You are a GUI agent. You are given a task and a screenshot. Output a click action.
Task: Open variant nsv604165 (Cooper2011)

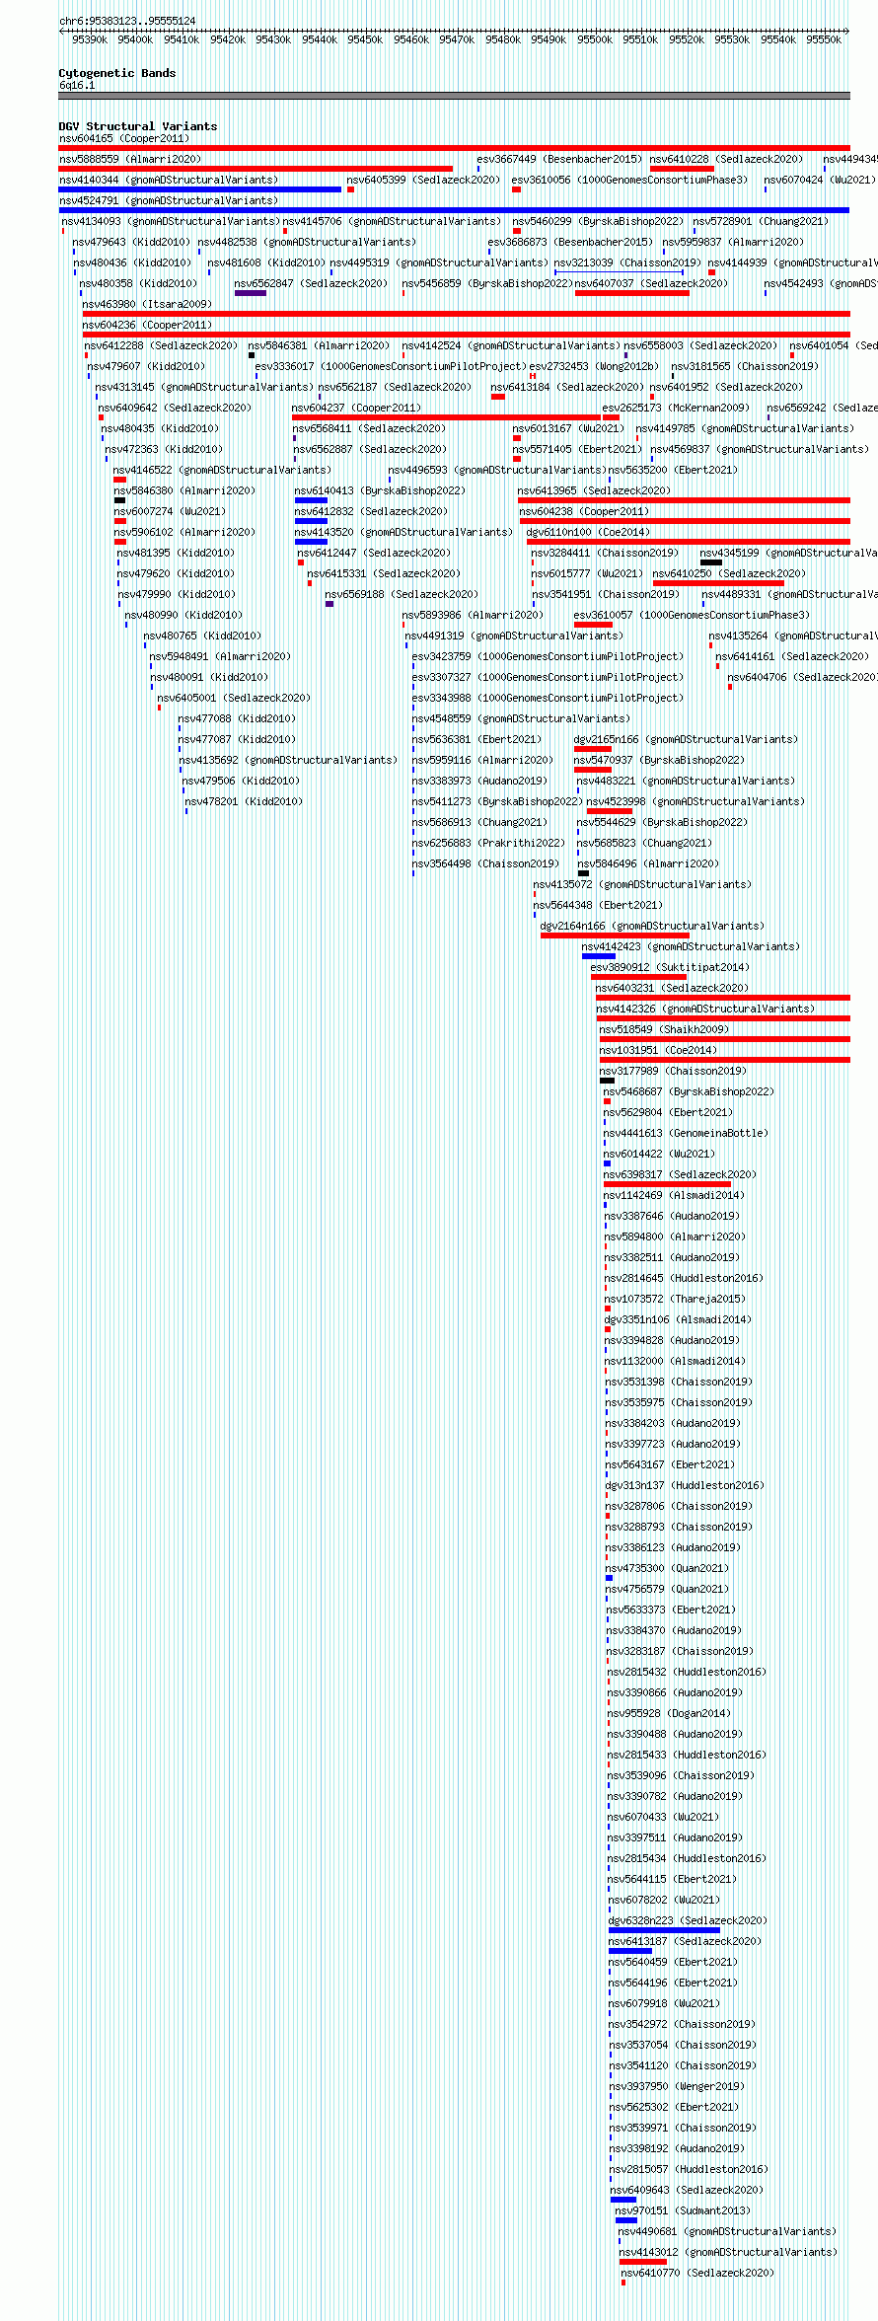tap(123, 139)
